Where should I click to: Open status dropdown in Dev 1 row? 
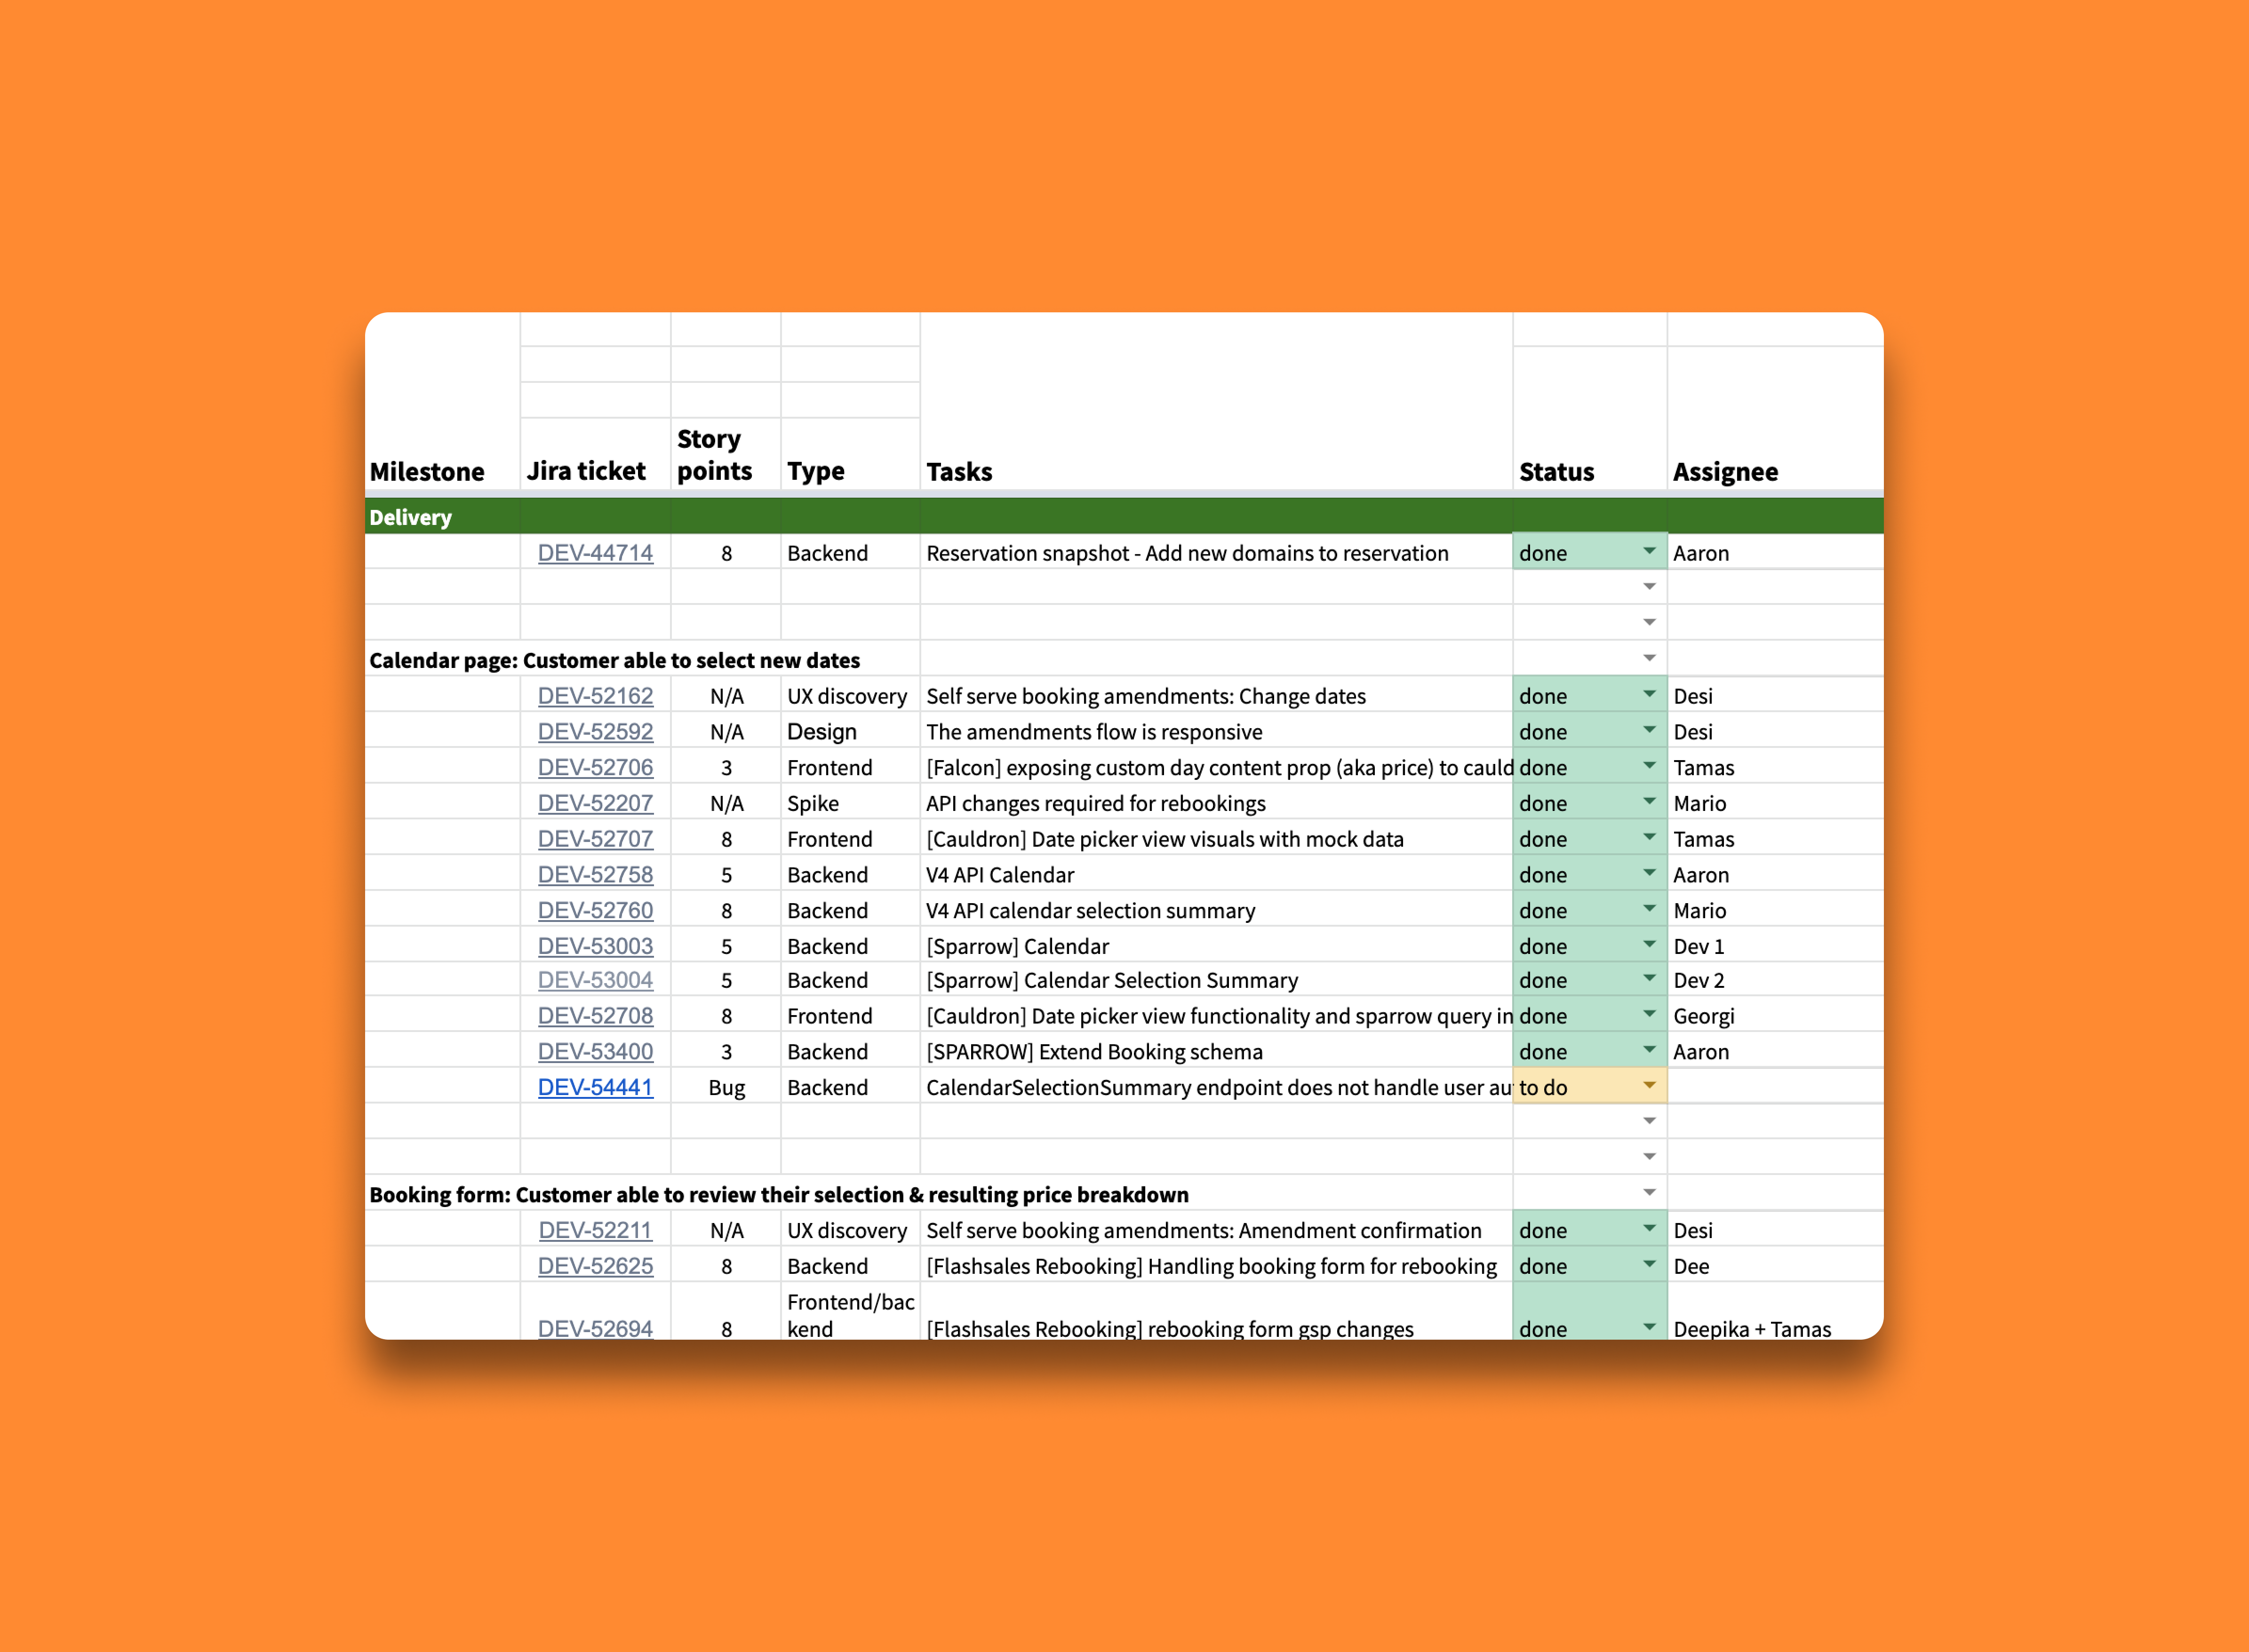tap(1649, 944)
